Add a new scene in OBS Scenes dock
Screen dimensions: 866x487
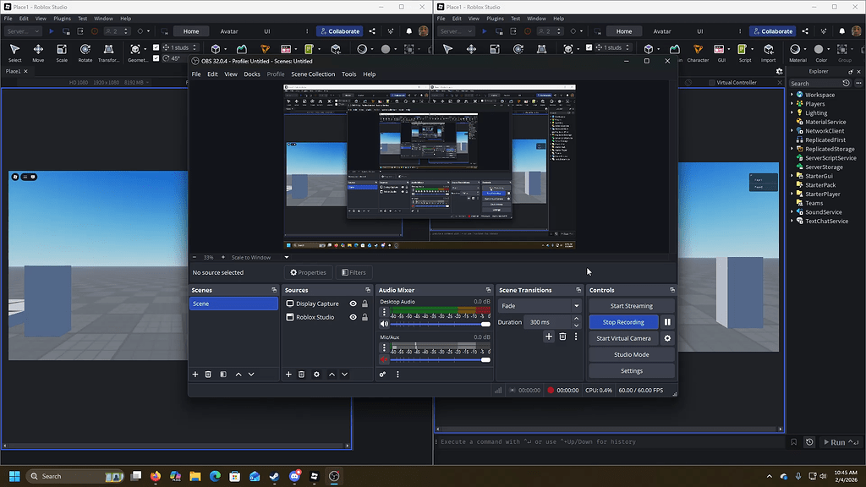click(x=195, y=375)
